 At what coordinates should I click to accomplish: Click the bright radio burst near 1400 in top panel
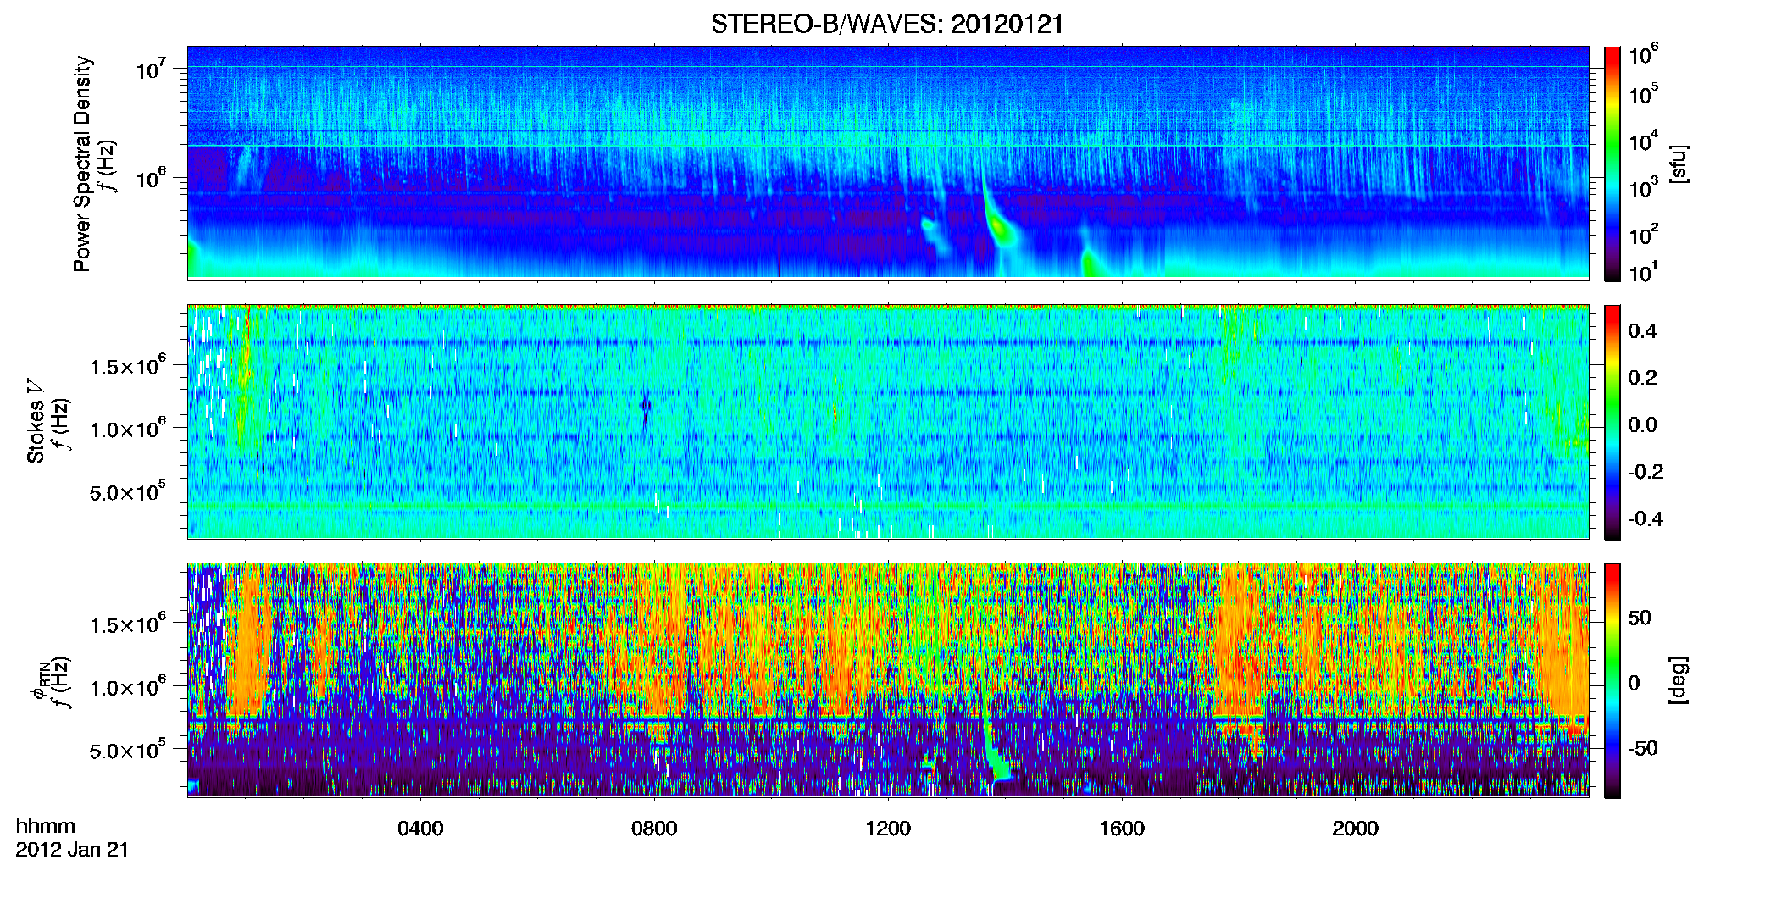tap(1000, 225)
